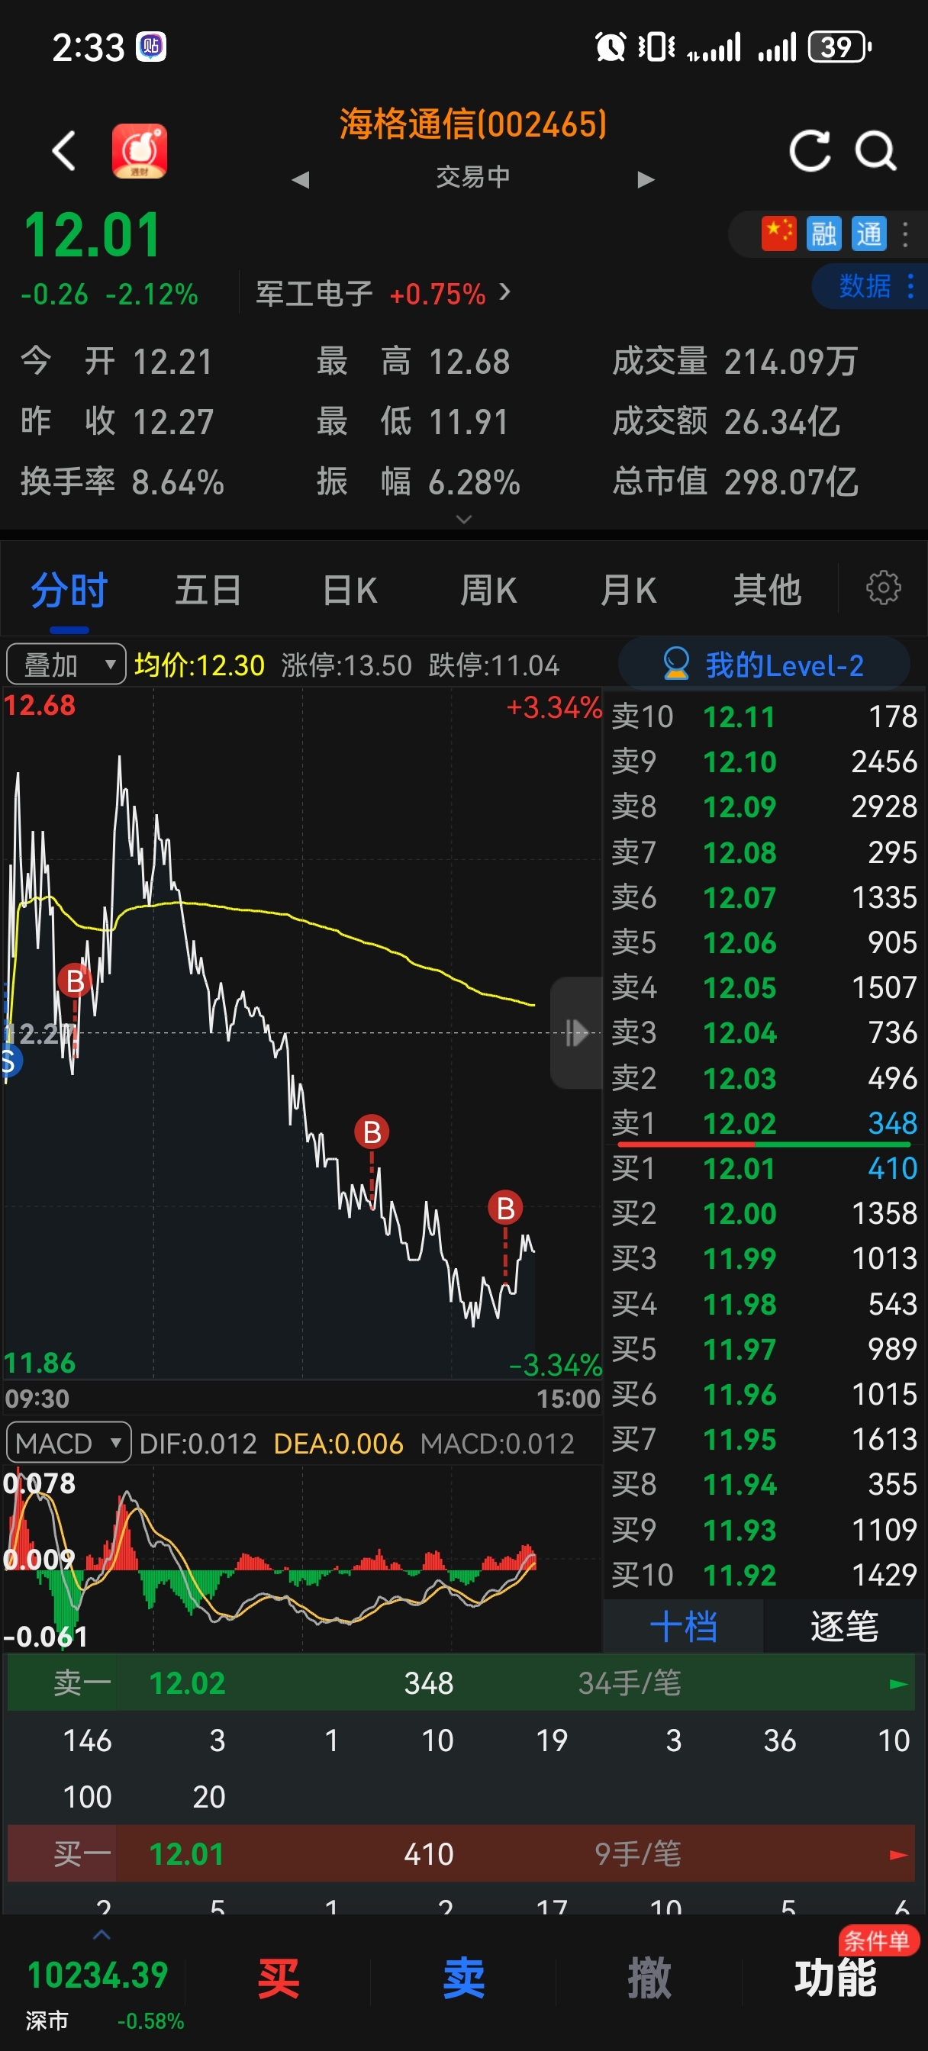
Task: Tap the alarm icon in status bar
Action: (611, 47)
